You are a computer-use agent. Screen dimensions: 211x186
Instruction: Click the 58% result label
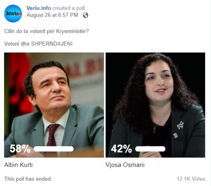tap(20, 149)
